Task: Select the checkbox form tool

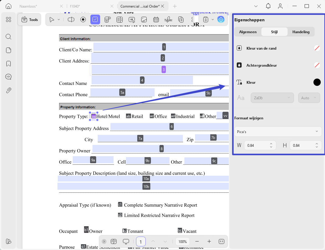Action: pos(95,20)
